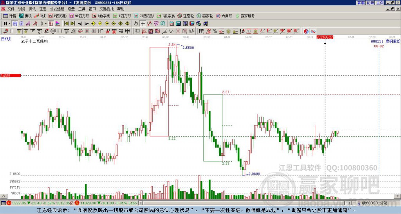Screen dimensions: 401x214
Task: Click the horizontal scrollbar left arrow
Action: click(x=141, y=203)
